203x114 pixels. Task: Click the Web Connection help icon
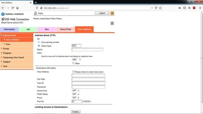(112, 13)
